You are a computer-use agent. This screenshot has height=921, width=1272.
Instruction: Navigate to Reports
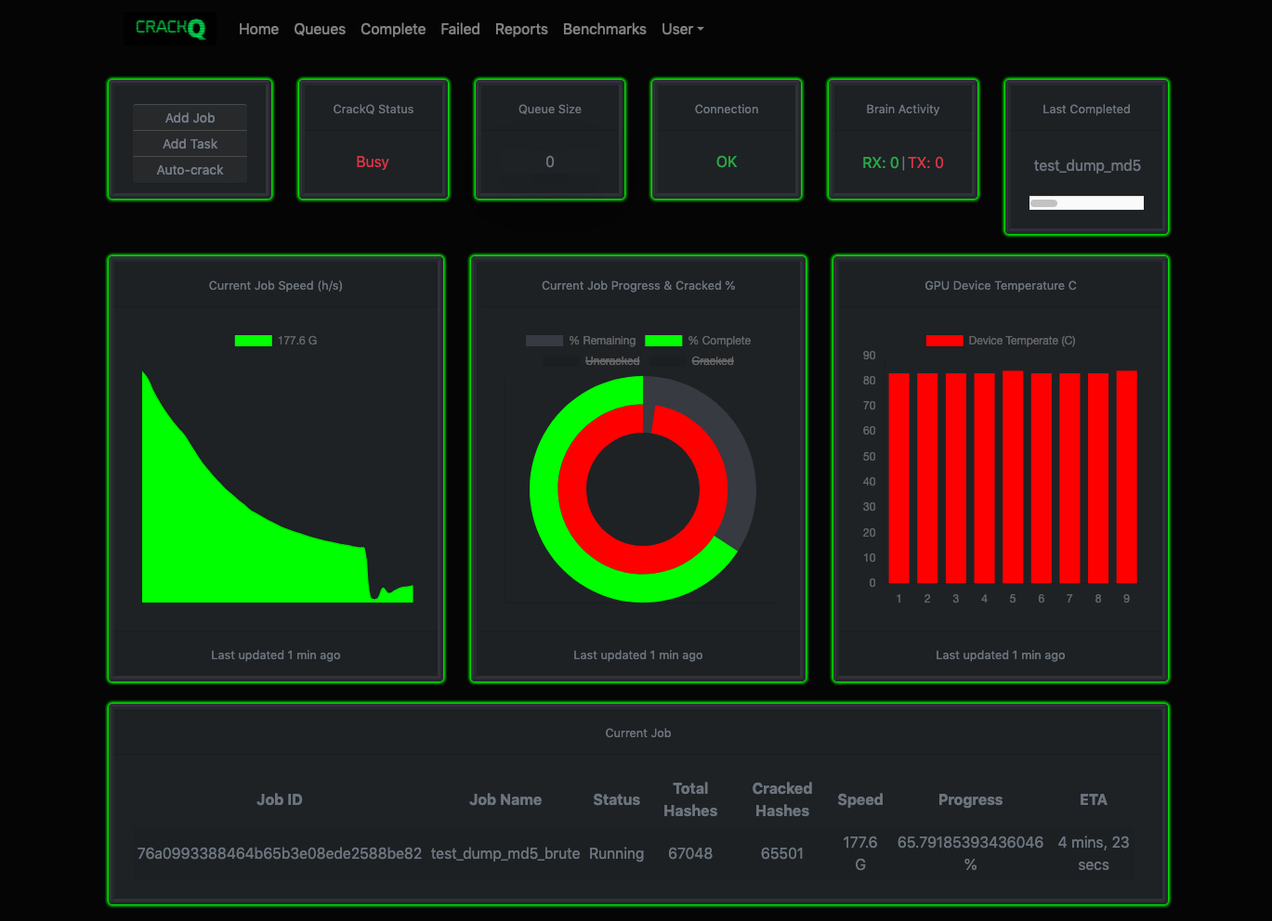[521, 29]
